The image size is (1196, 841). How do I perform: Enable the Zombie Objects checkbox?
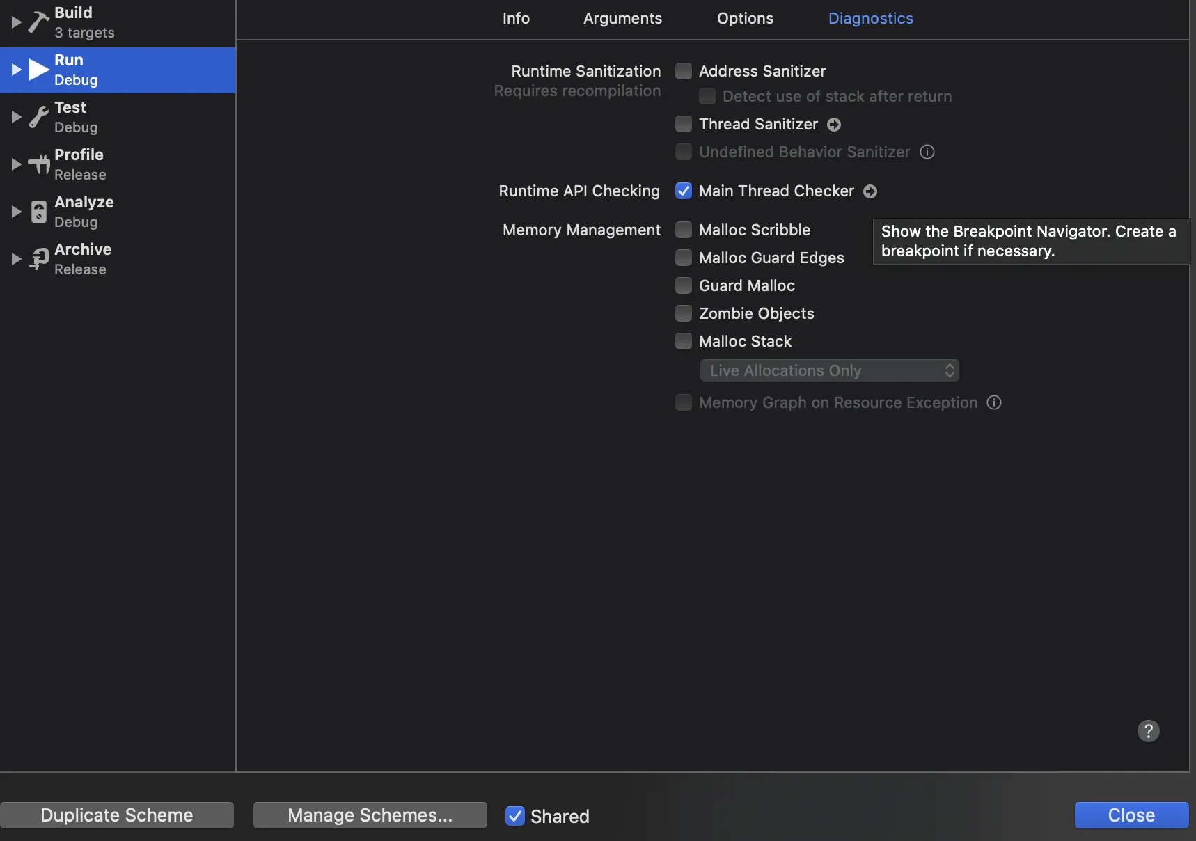pyautogui.click(x=684, y=313)
